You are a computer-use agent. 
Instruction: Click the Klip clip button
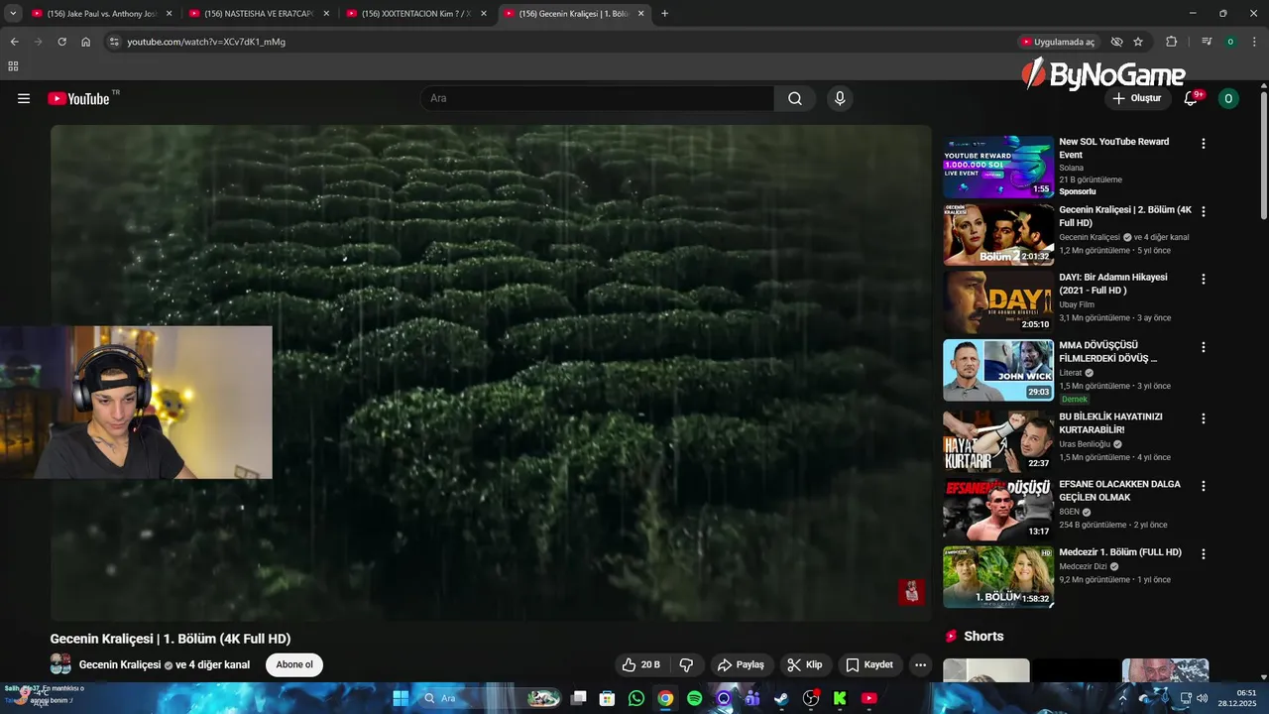(804, 664)
